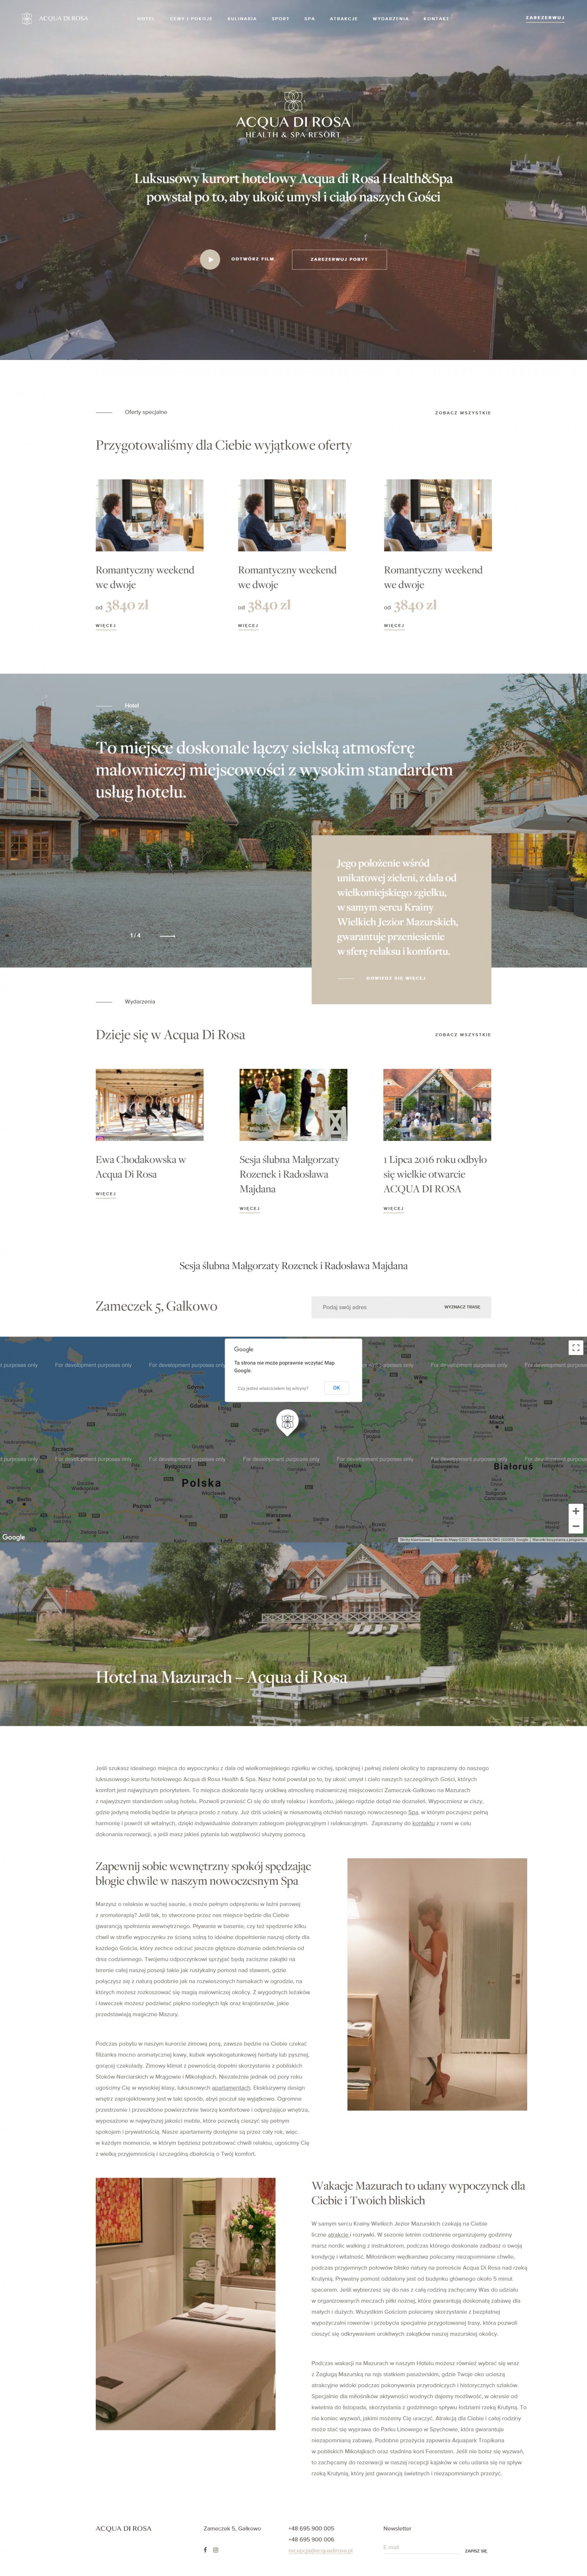Open the middle Romantyczny weekend offer thumbnail
This screenshot has height=2576, width=587.
[x=291, y=515]
